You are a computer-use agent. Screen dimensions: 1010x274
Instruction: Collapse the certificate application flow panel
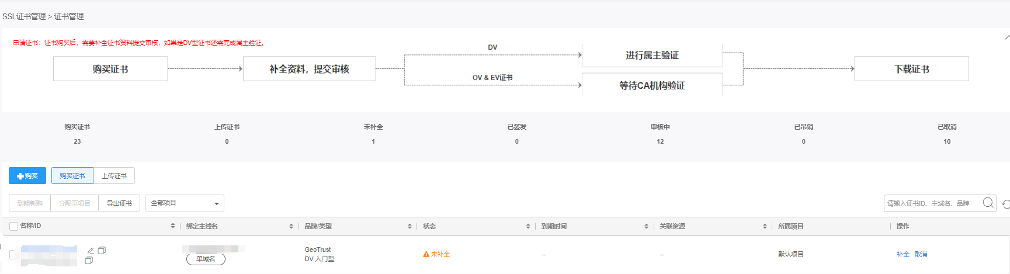(1006, 37)
